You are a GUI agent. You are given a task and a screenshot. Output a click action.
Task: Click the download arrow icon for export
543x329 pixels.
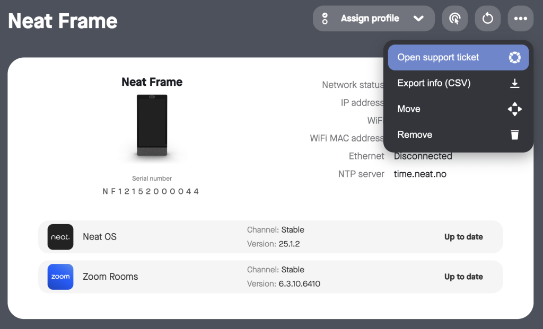pos(514,83)
